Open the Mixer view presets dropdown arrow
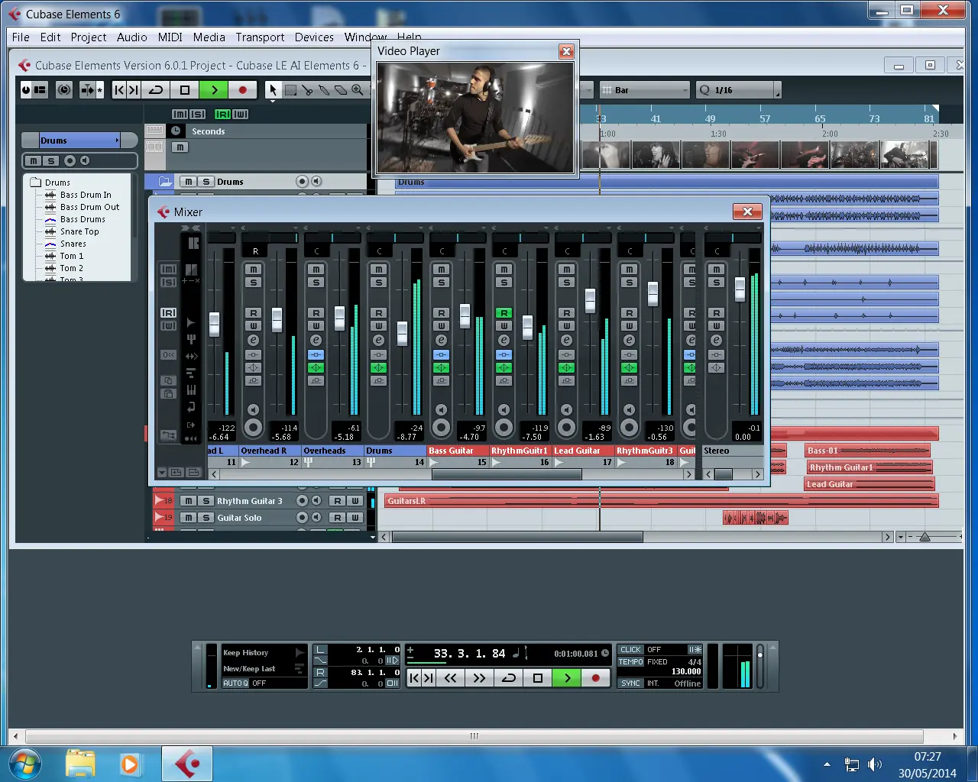978x782 pixels. click(161, 473)
